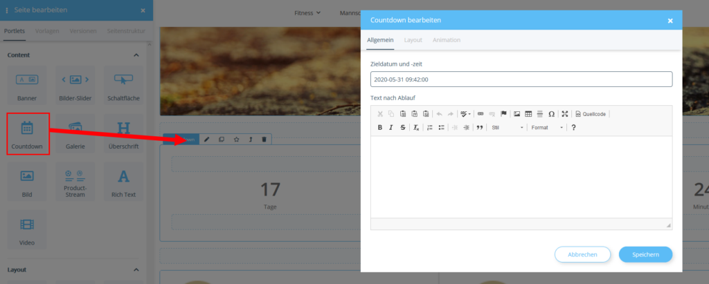Click the Abbrechen button

pyautogui.click(x=582, y=254)
